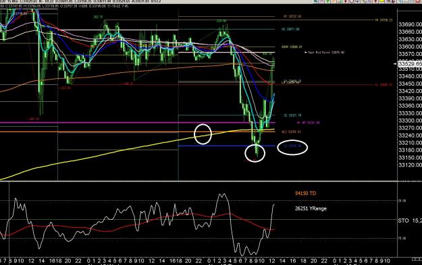Select the 33690.00 price axis label
The image size is (422, 265).
(410, 24)
